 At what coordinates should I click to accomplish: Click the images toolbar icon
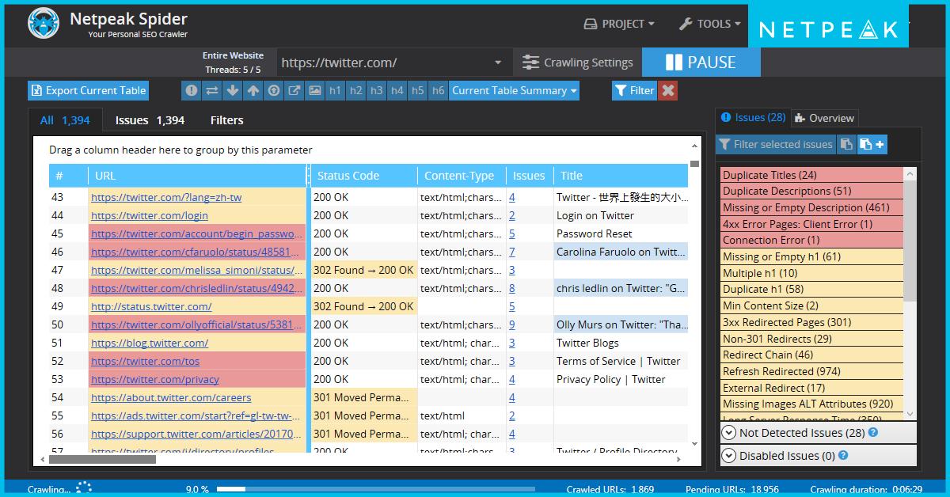coord(314,90)
